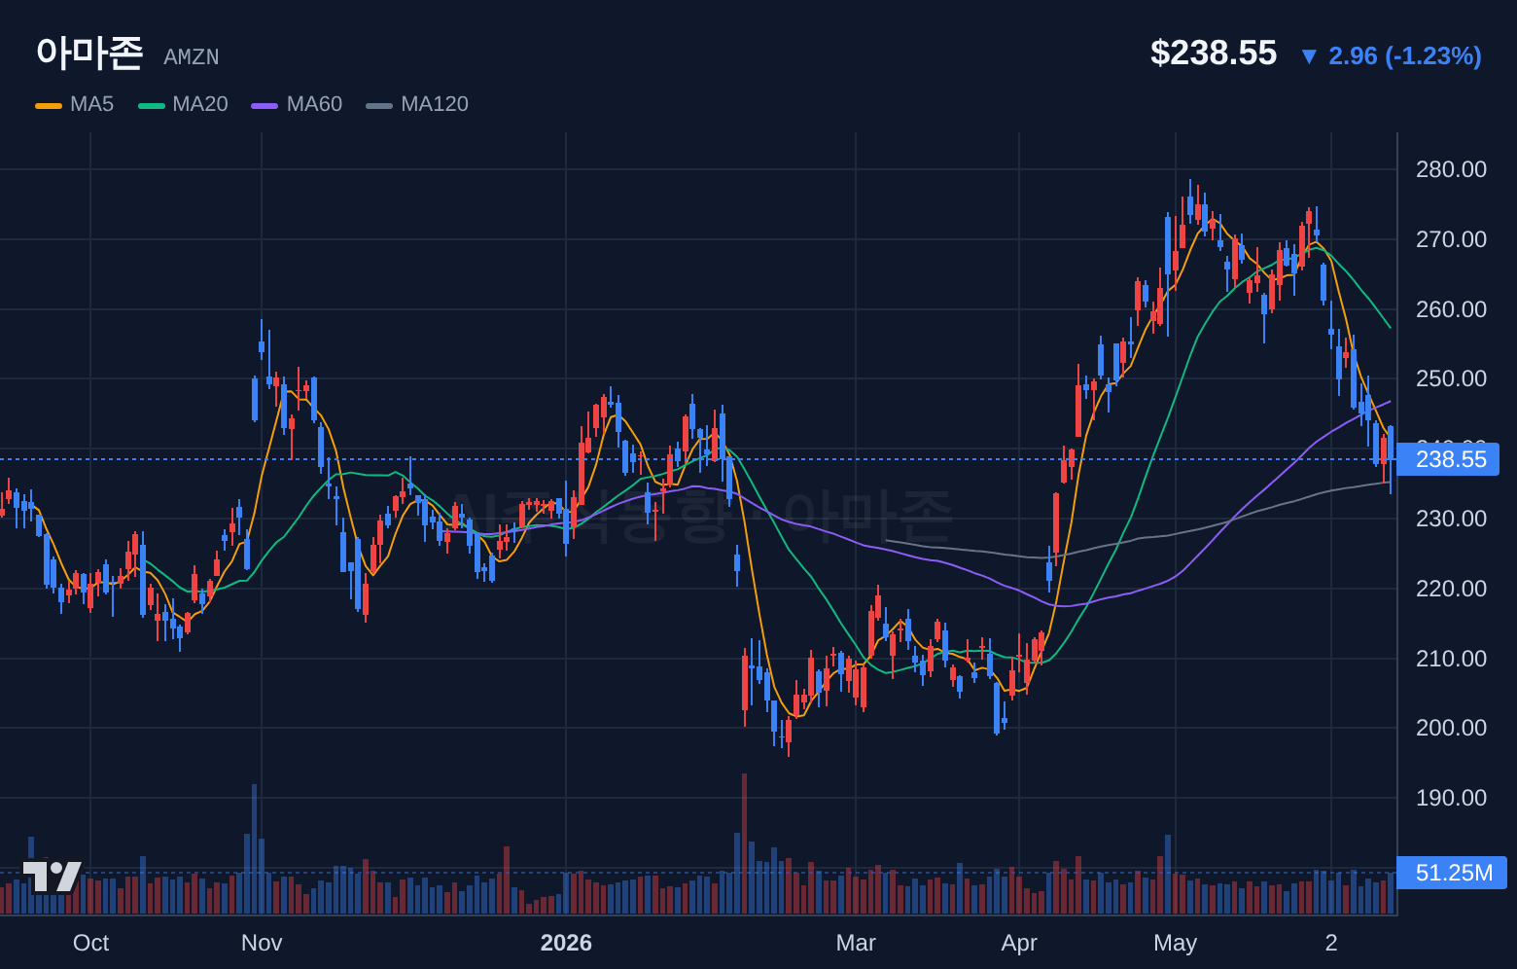This screenshot has height=969, width=1517.
Task: Click the 2 date axis label
Action: (1331, 943)
